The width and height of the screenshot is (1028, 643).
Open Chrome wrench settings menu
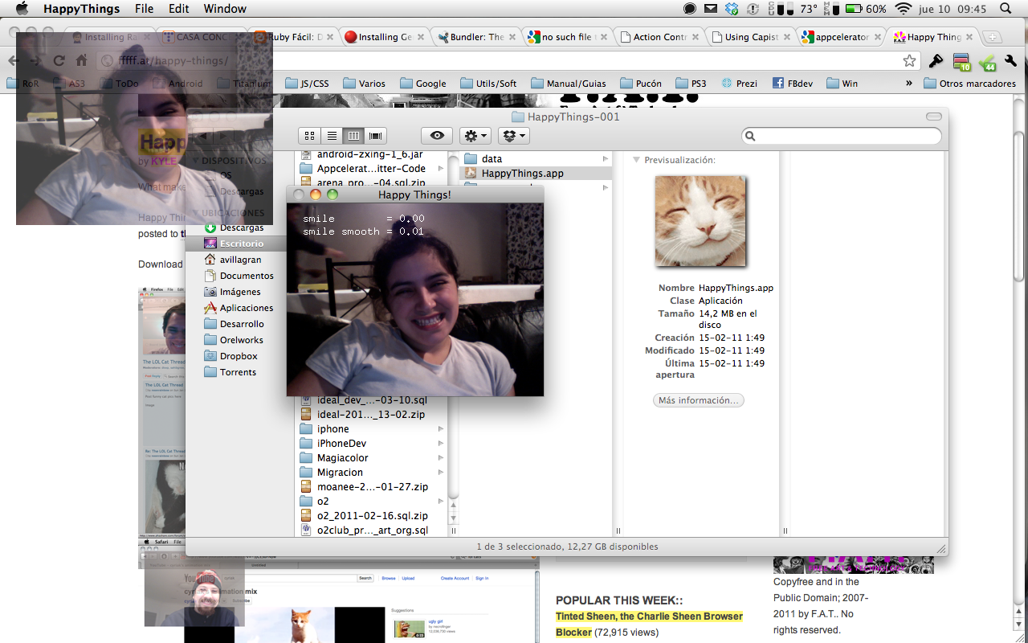1010,61
